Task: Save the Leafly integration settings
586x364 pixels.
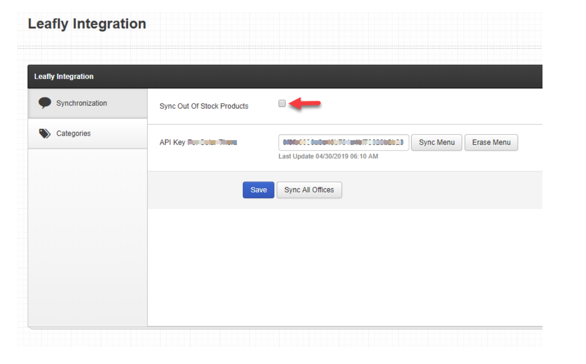Action: (x=258, y=190)
